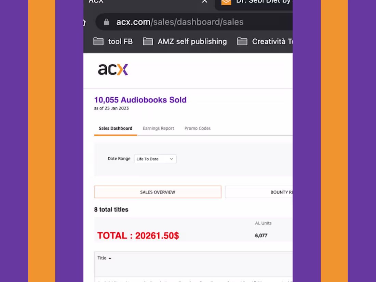Switch to the Earnings Report tab
The height and width of the screenshot is (282, 376).
[x=158, y=129]
